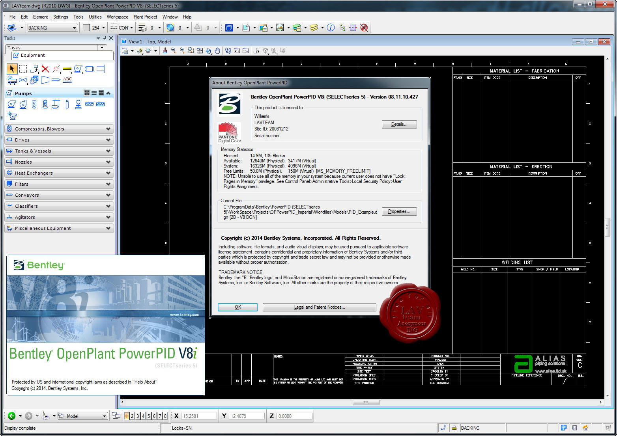Pick the diaphragm pump wave symbol
This screenshot has width=617, height=436.
pyautogui.click(x=90, y=104)
